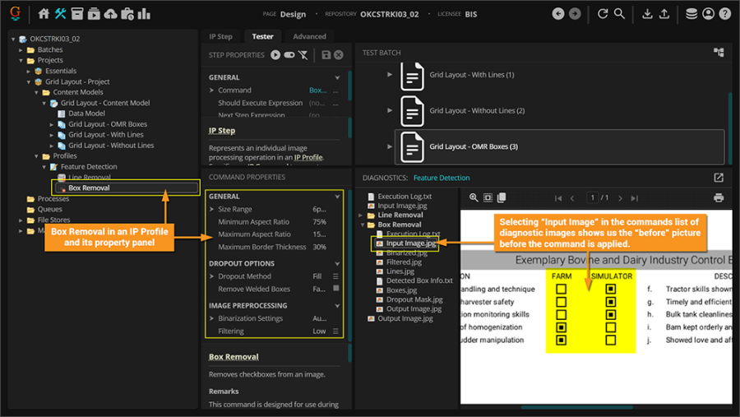
Task: Go to next page in image viewer
Action: pos(621,198)
